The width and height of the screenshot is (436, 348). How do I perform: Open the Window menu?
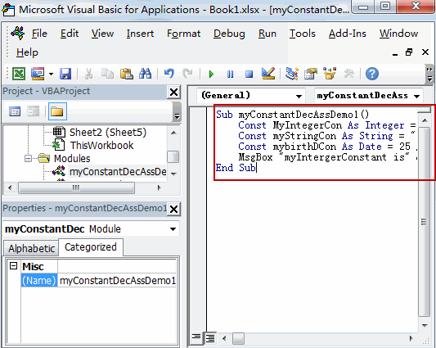coord(398,34)
